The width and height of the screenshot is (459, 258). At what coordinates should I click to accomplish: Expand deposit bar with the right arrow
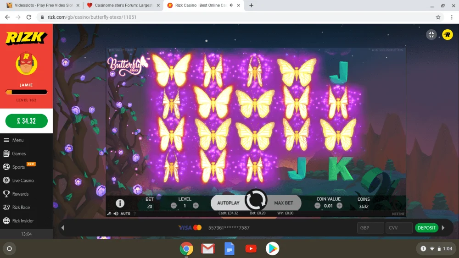(443, 228)
